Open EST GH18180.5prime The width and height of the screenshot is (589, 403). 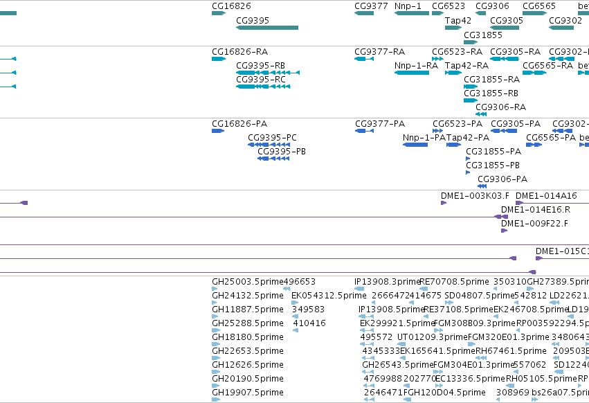point(216,344)
